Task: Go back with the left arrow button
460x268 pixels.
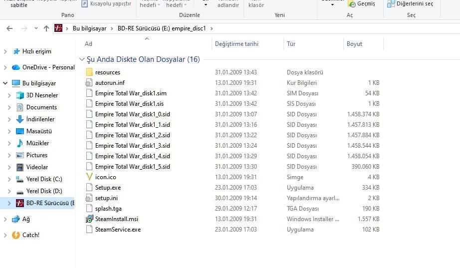Action: coord(9,28)
